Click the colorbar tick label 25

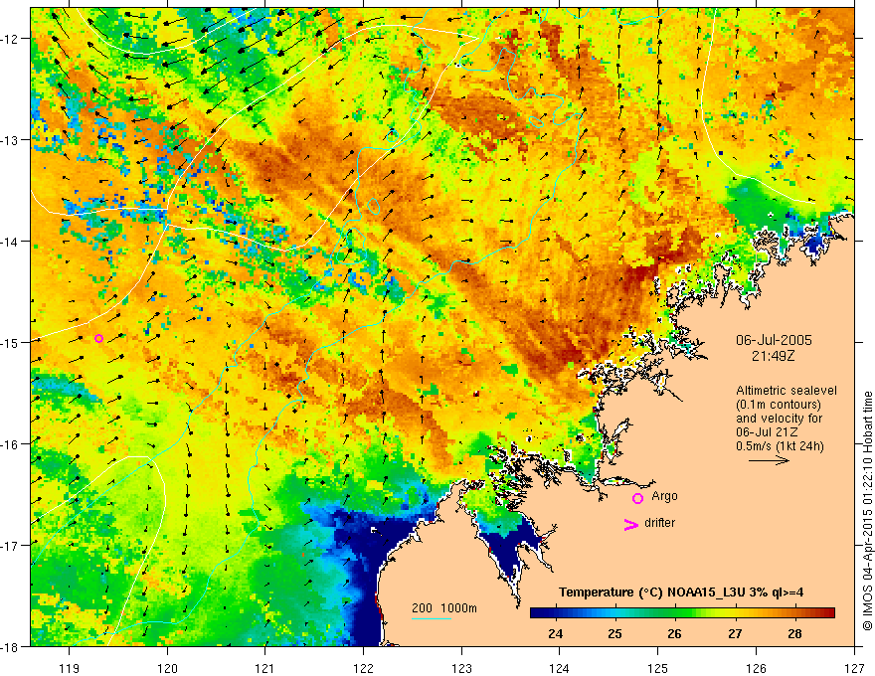point(614,633)
